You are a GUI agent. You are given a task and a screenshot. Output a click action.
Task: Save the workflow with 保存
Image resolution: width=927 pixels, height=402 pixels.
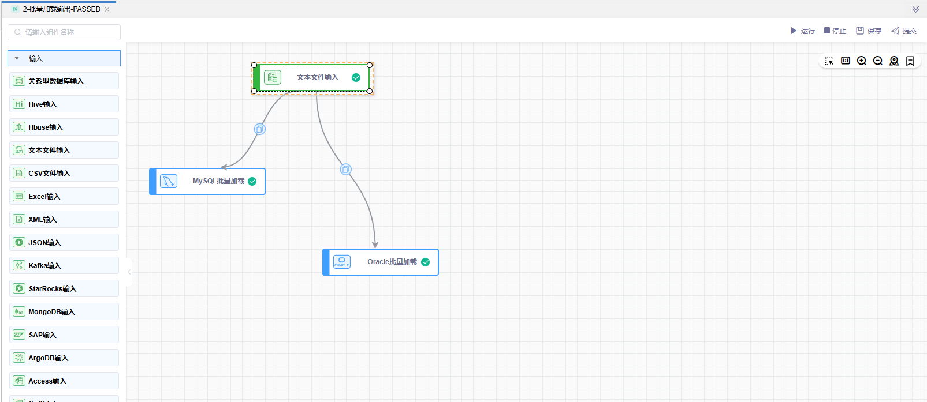869,31
